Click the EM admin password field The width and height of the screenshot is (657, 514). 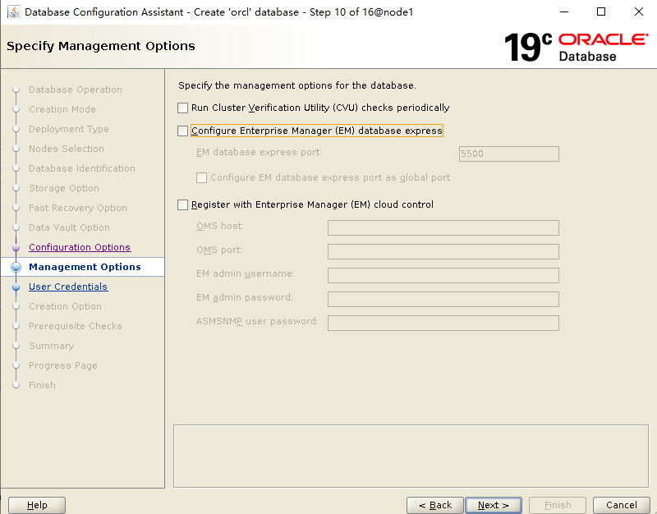(x=443, y=299)
